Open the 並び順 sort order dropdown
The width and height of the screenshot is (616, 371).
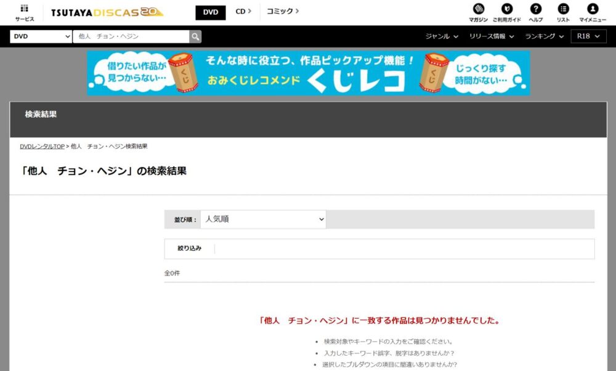[x=263, y=219]
